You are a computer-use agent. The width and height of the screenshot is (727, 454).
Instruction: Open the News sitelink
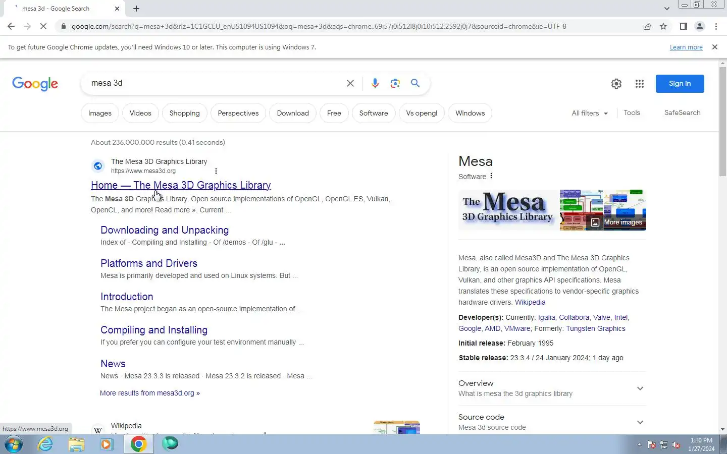113,364
